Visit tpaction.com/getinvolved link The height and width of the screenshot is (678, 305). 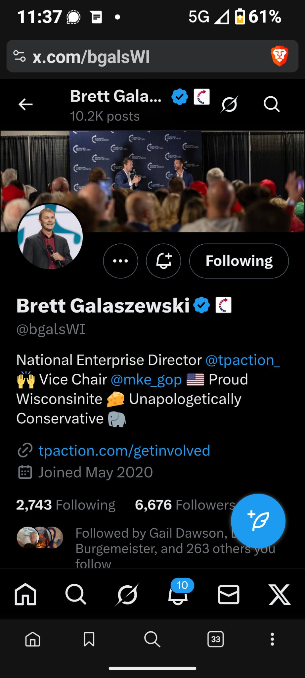pyautogui.click(x=124, y=451)
